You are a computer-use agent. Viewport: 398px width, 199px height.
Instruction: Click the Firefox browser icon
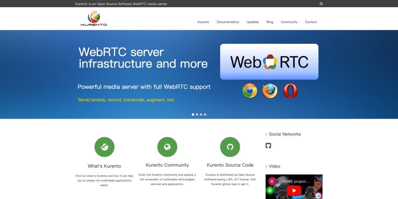(x=270, y=91)
